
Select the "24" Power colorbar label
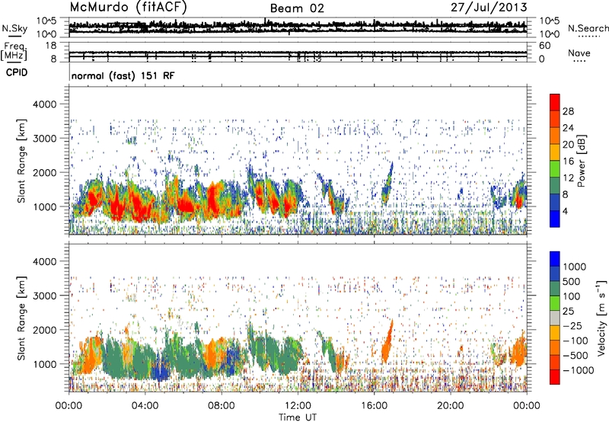click(x=568, y=128)
